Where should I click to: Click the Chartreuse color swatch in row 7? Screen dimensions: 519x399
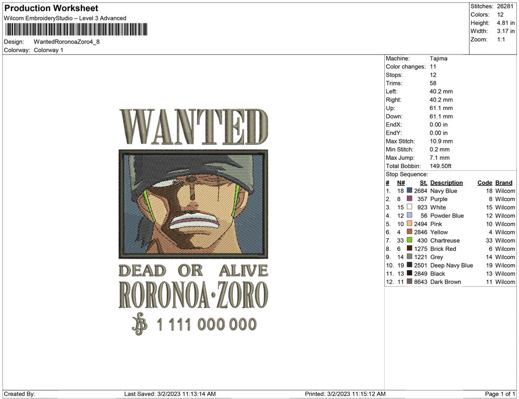pyautogui.click(x=410, y=240)
